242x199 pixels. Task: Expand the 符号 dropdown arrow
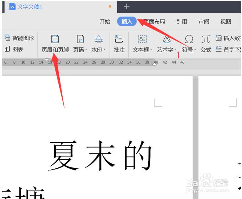pos(195,50)
